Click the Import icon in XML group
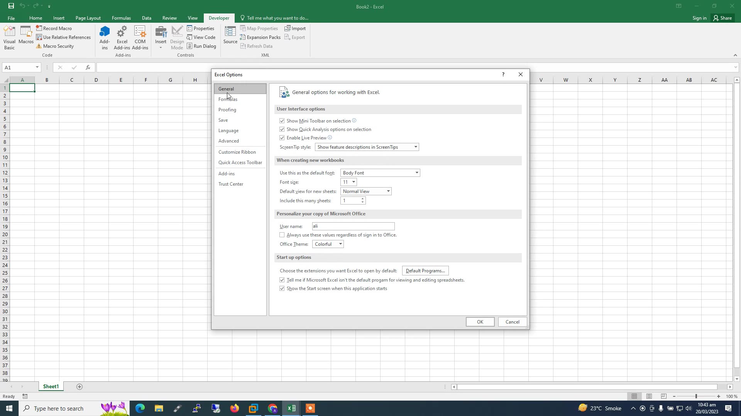 point(295,28)
